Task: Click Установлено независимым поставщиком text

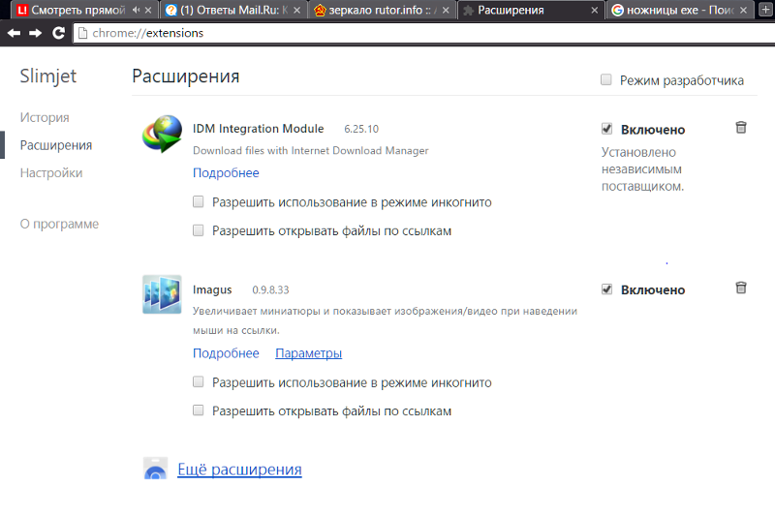Action: click(x=642, y=169)
